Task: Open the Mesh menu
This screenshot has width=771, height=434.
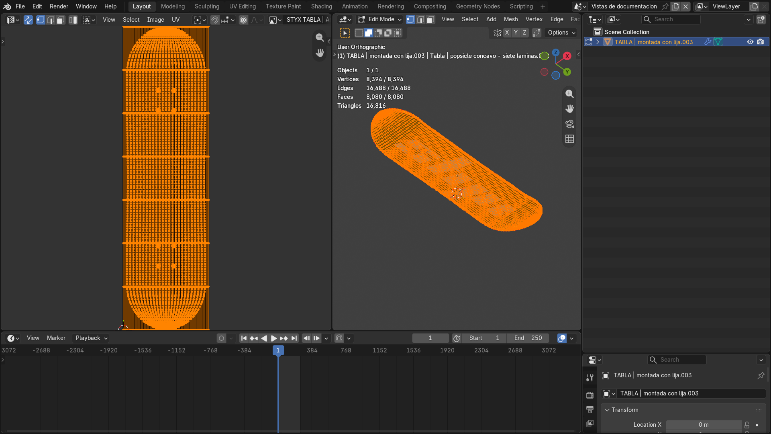Action: coord(511,19)
